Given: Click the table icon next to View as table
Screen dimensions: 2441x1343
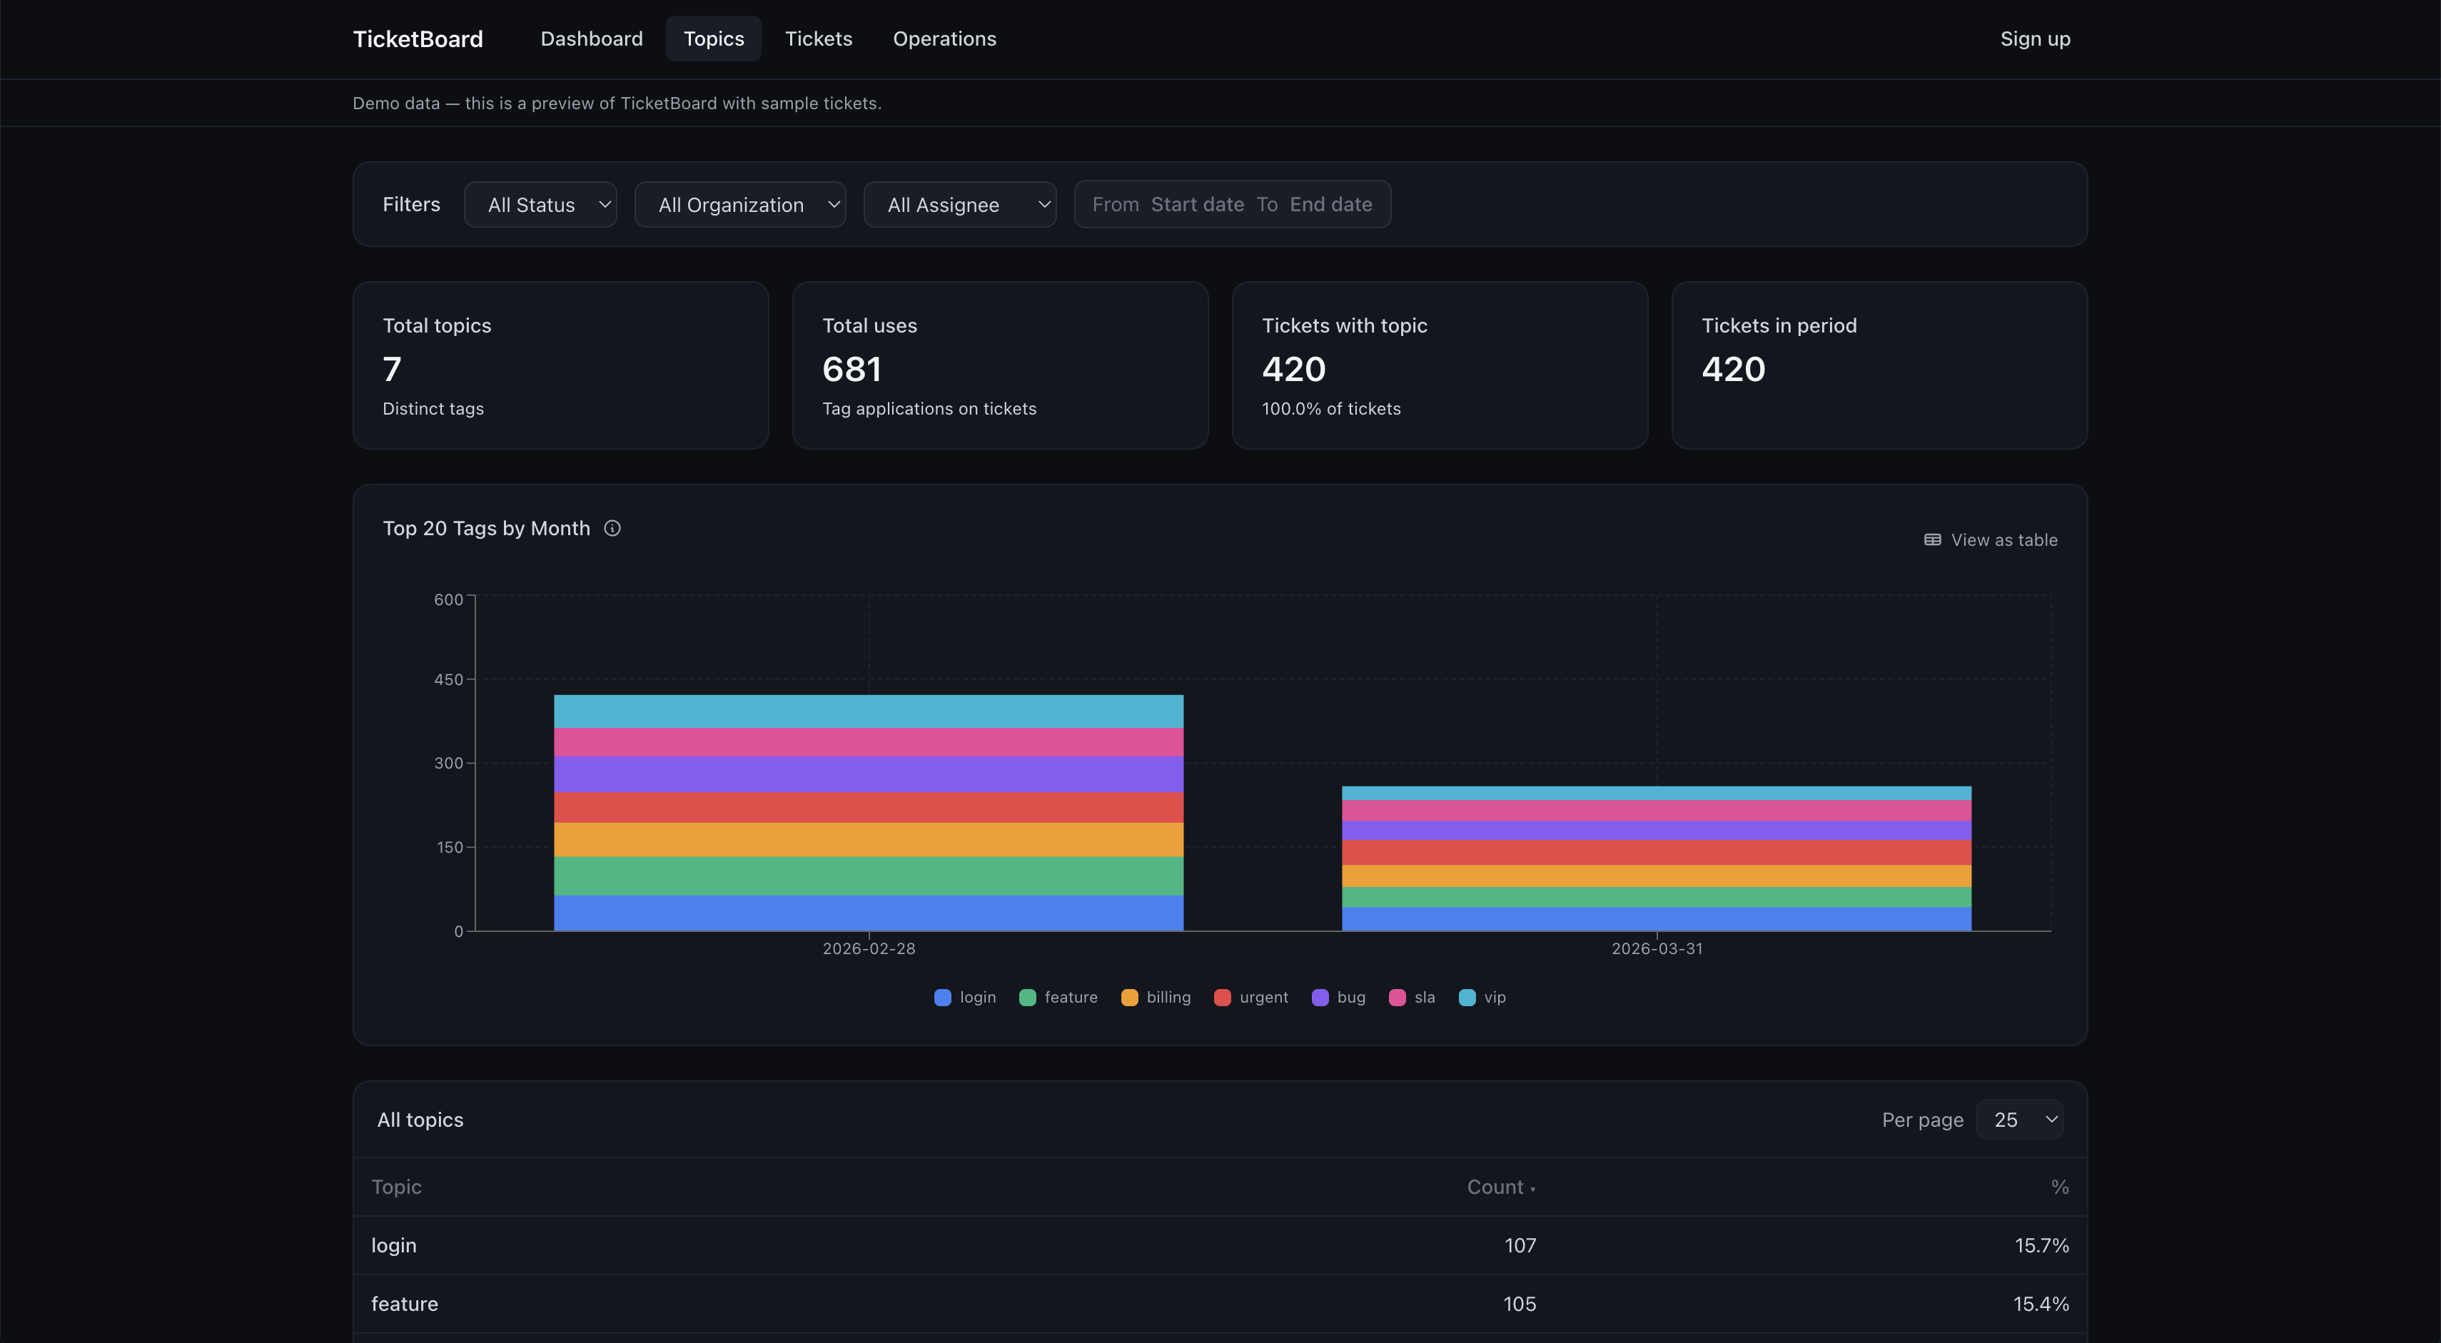Looking at the screenshot, I should click(1932, 540).
